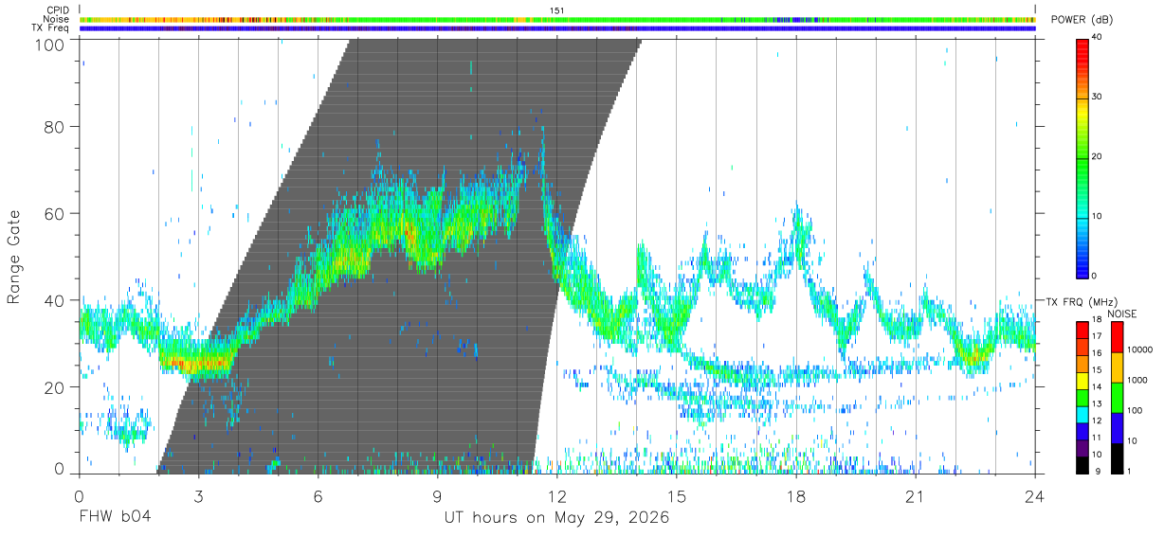The height and width of the screenshot is (537, 1164).
Task: Click the CPID row label
Action: [x=57, y=10]
